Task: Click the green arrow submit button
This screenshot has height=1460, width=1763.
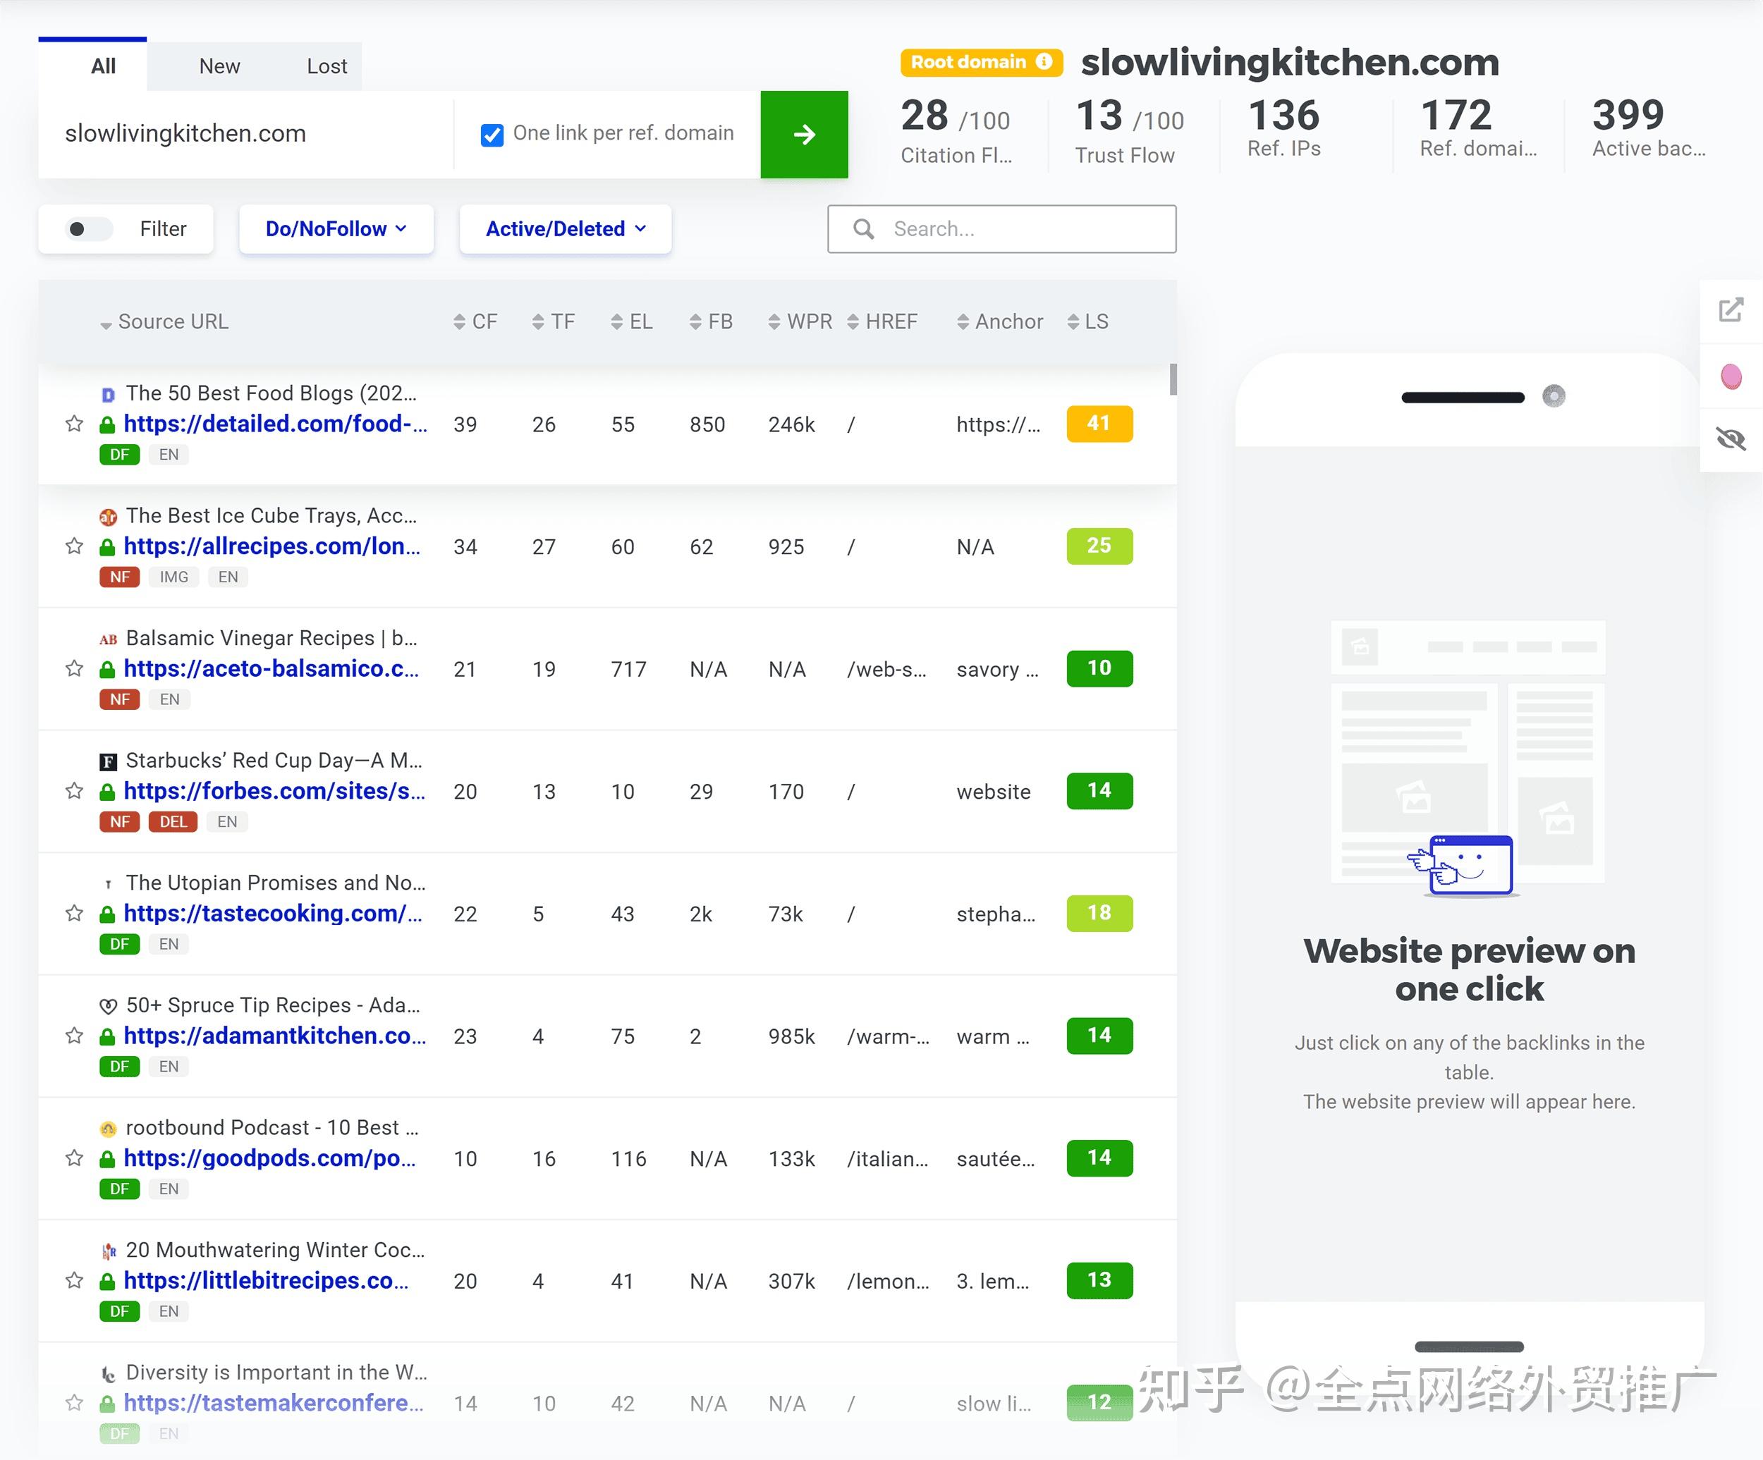Action: point(804,134)
